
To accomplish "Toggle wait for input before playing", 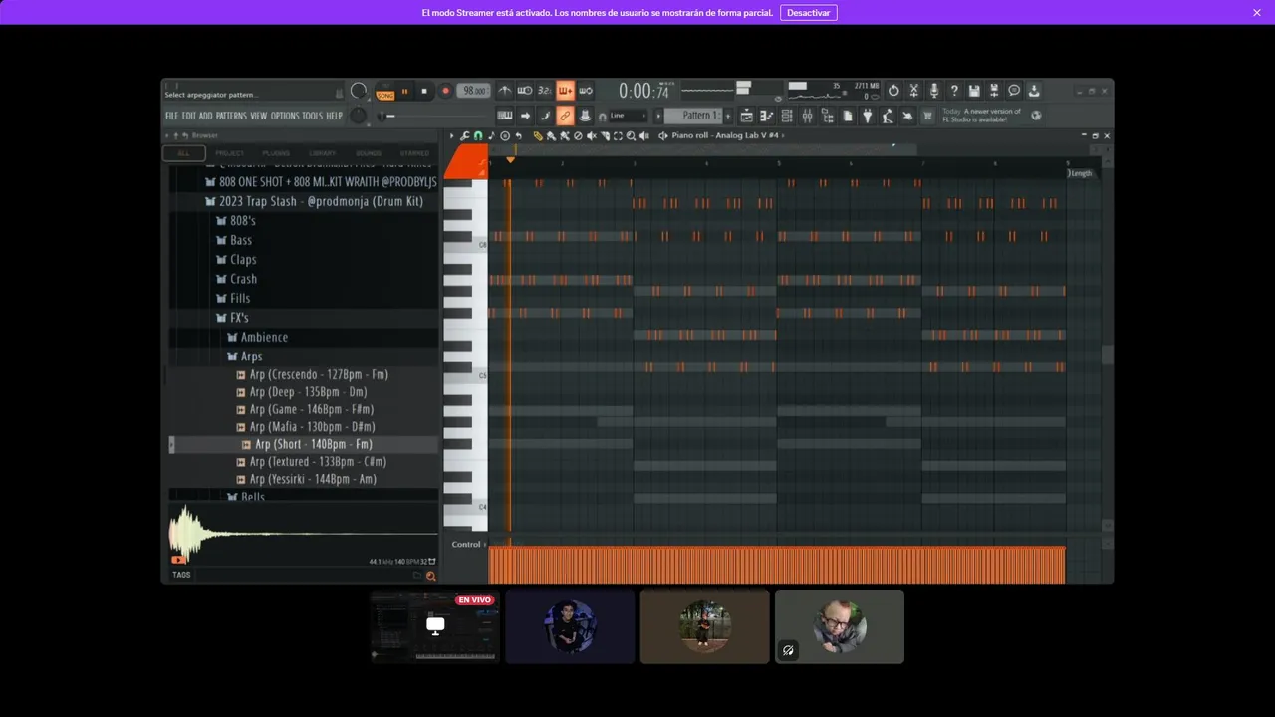I will point(525,91).
